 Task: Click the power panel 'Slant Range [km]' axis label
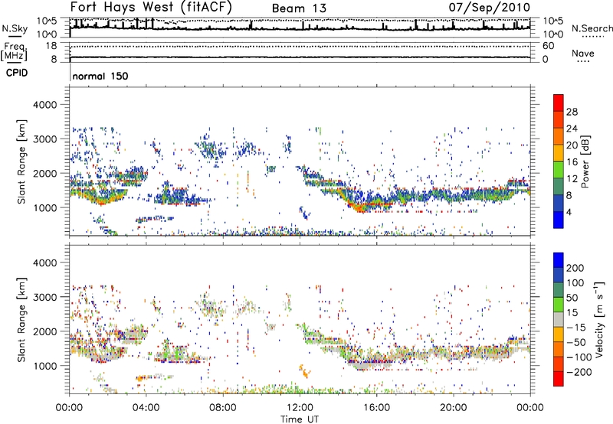click(21, 161)
